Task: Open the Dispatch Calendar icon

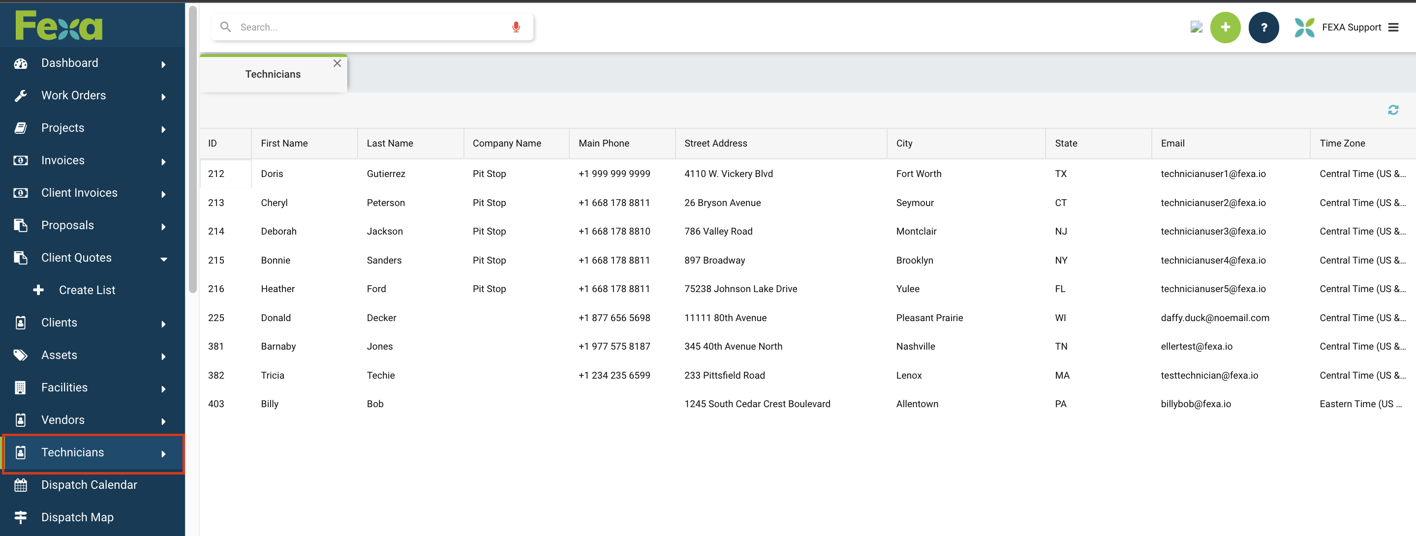Action: (x=20, y=485)
